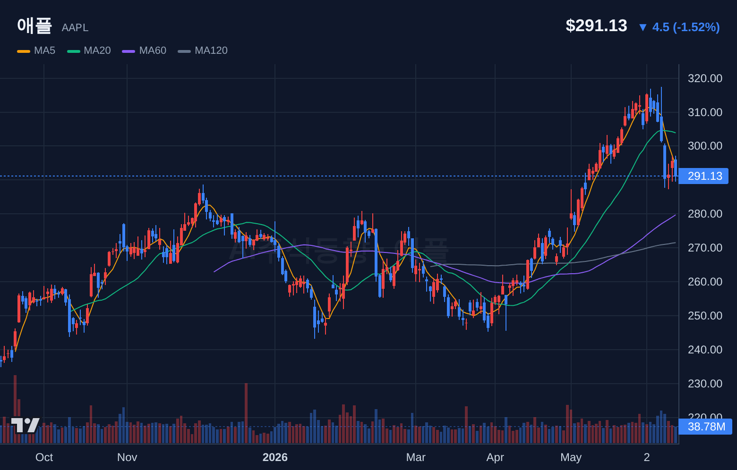The width and height of the screenshot is (737, 470).
Task: Click the 310.00 price axis label
Action: pos(705,112)
